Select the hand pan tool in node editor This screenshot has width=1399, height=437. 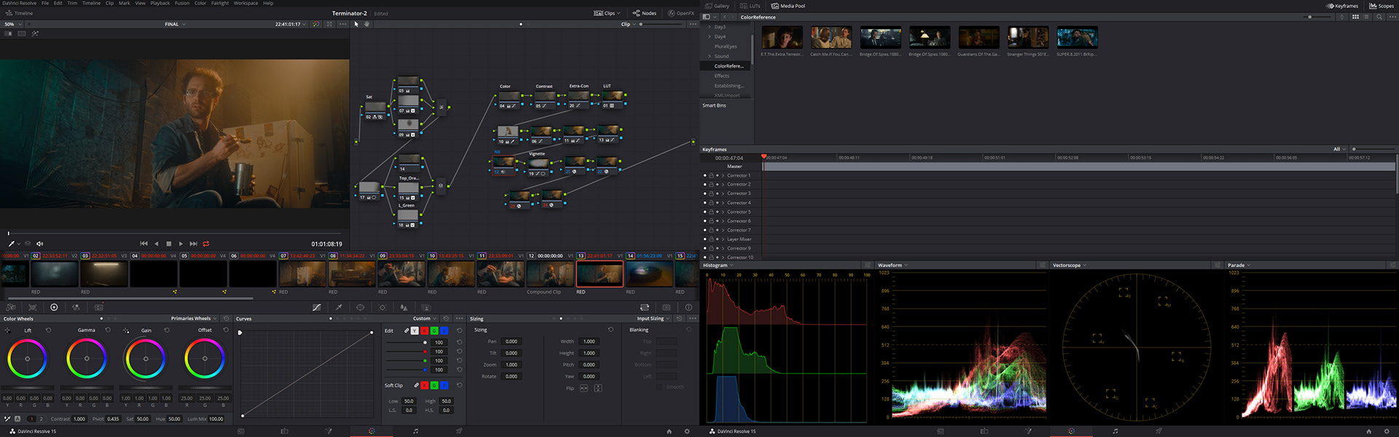coord(367,24)
